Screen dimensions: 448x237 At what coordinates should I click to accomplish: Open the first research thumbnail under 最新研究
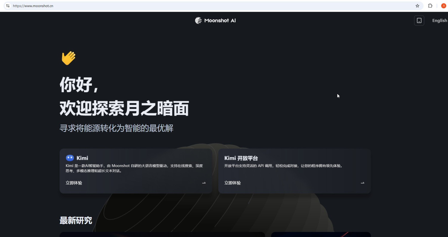pos(162,234)
